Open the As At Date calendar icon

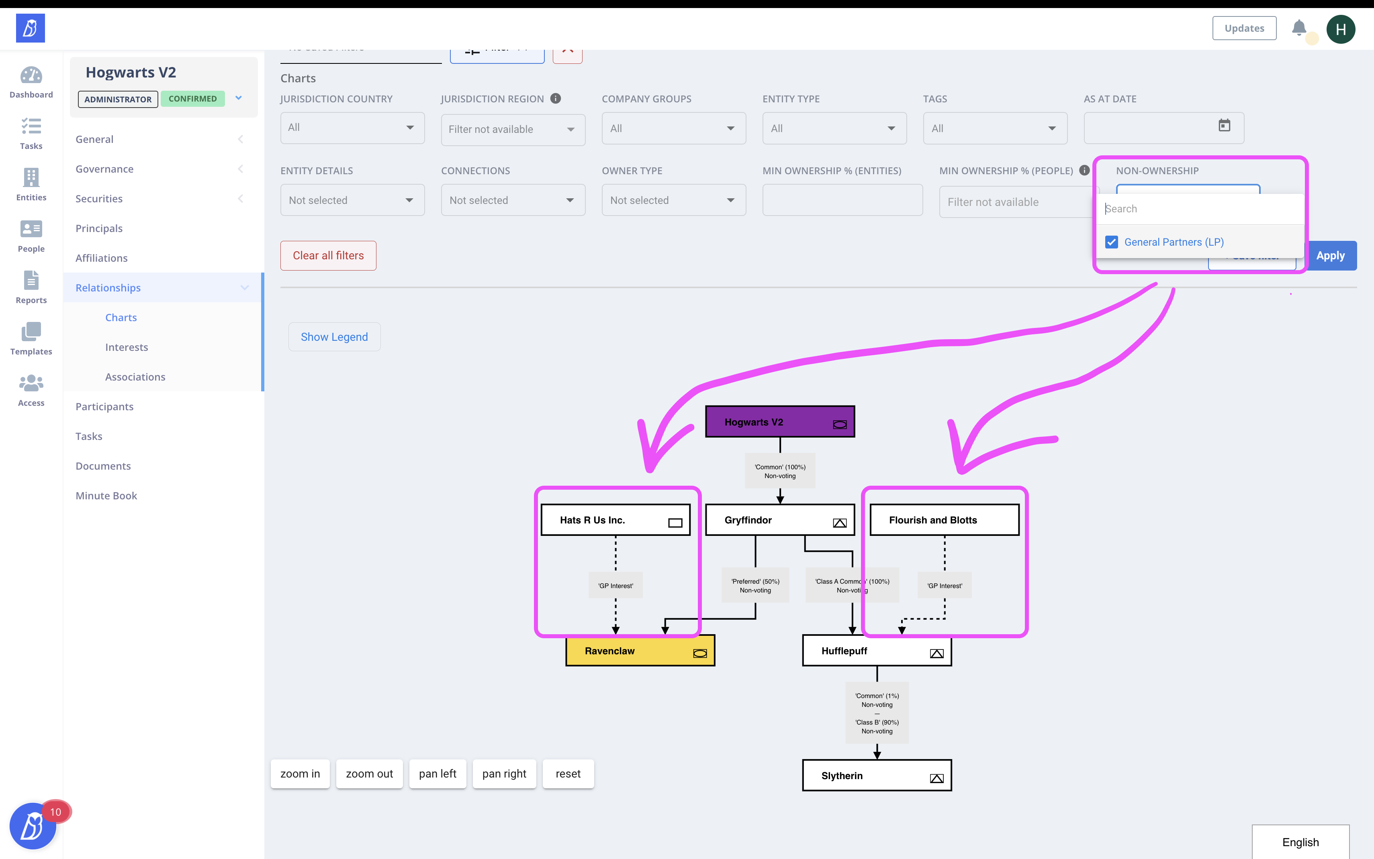coord(1224,126)
